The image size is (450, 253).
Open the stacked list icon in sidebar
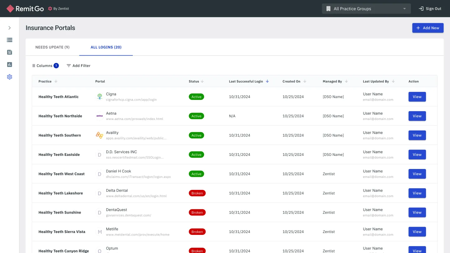click(9, 40)
